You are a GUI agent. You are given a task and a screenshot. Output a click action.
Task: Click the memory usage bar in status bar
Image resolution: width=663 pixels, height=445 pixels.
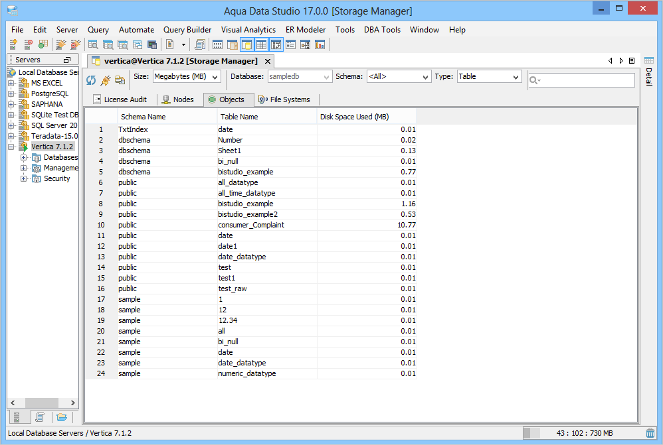[585, 433]
